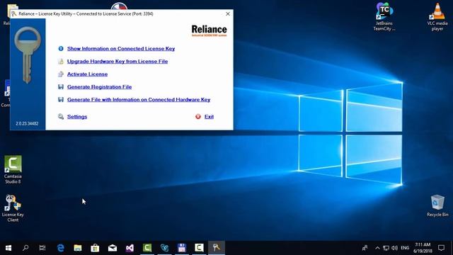Select the Camtasia Studio 8 desktop icon
The width and height of the screenshot is (453, 255).
(13, 170)
